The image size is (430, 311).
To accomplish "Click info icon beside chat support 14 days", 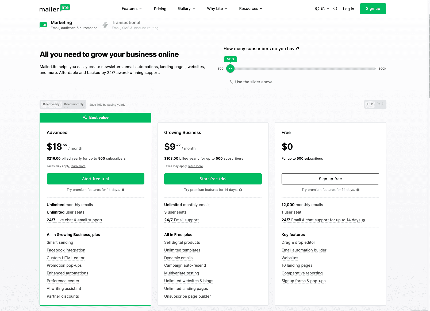I will (363, 220).
